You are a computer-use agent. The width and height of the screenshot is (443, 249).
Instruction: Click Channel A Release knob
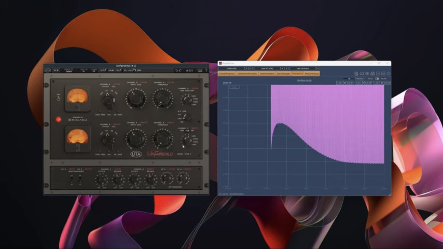118,179
